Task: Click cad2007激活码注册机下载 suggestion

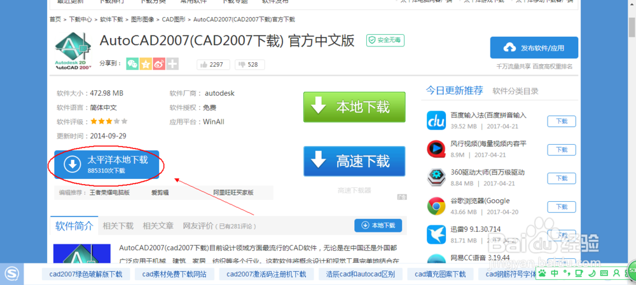Action: click(x=266, y=274)
